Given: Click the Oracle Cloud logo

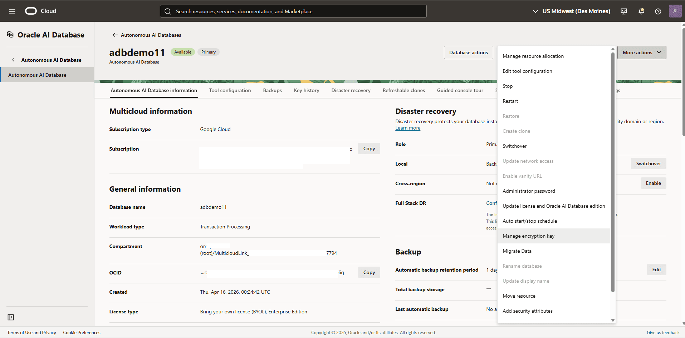Looking at the screenshot, I should coord(40,11).
